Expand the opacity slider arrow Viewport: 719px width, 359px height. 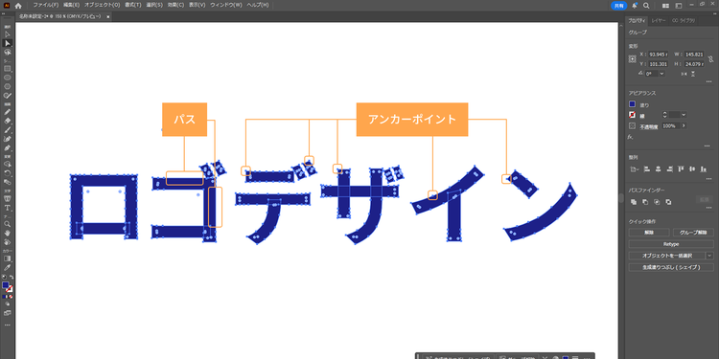coord(684,125)
